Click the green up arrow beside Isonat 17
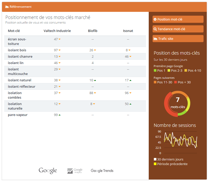Viewport: 208px width, 181px height. point(130,80)
